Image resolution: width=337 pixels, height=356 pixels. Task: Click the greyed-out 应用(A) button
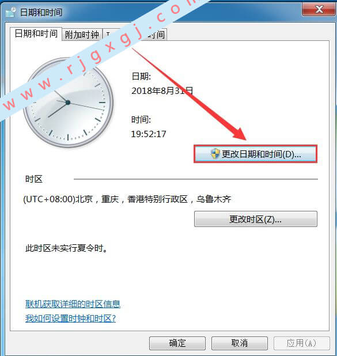click(302, 343)
